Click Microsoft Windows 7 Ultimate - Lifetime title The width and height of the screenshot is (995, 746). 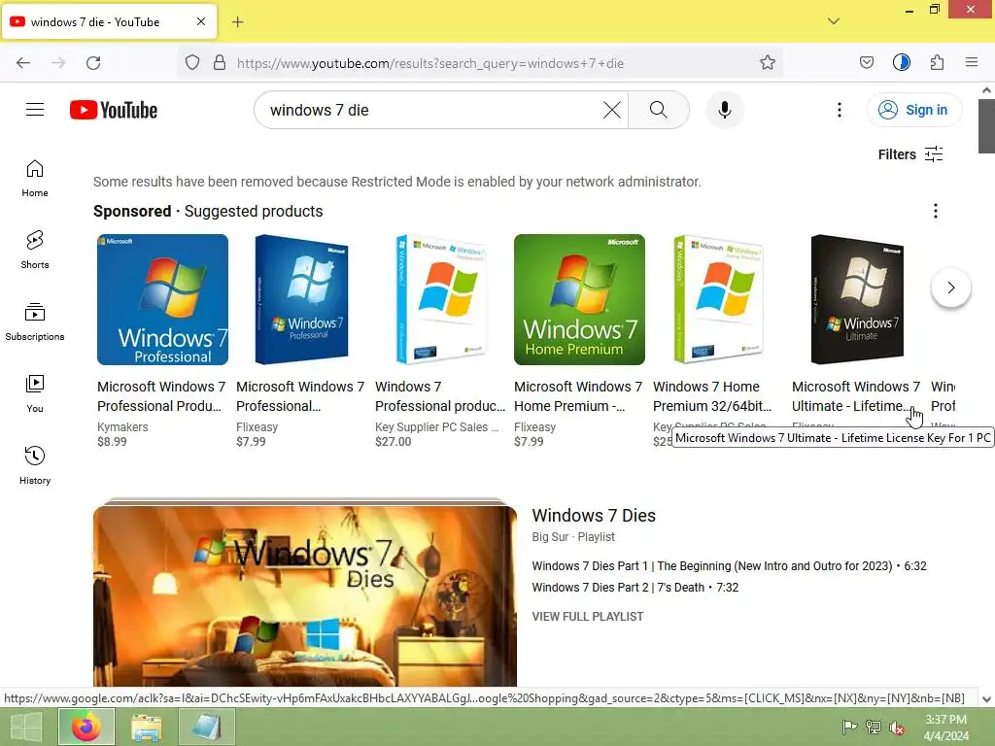(x=855, y=396)
